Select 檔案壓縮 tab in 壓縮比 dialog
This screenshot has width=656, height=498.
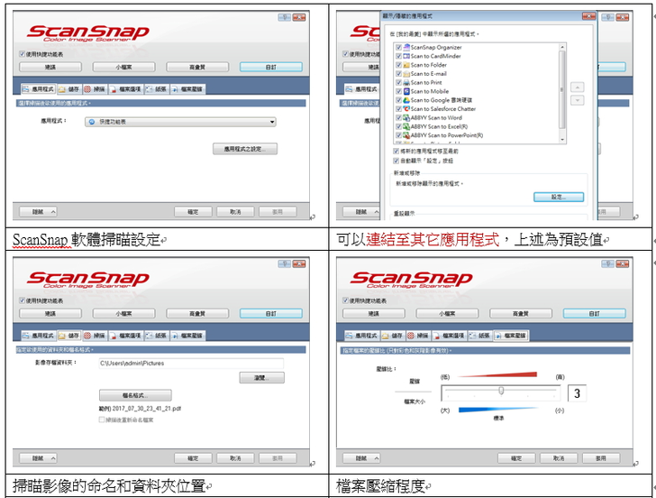tap(511, 336)
